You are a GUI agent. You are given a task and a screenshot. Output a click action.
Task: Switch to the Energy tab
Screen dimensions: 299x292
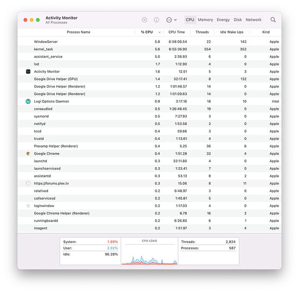[x=223, y=20]
